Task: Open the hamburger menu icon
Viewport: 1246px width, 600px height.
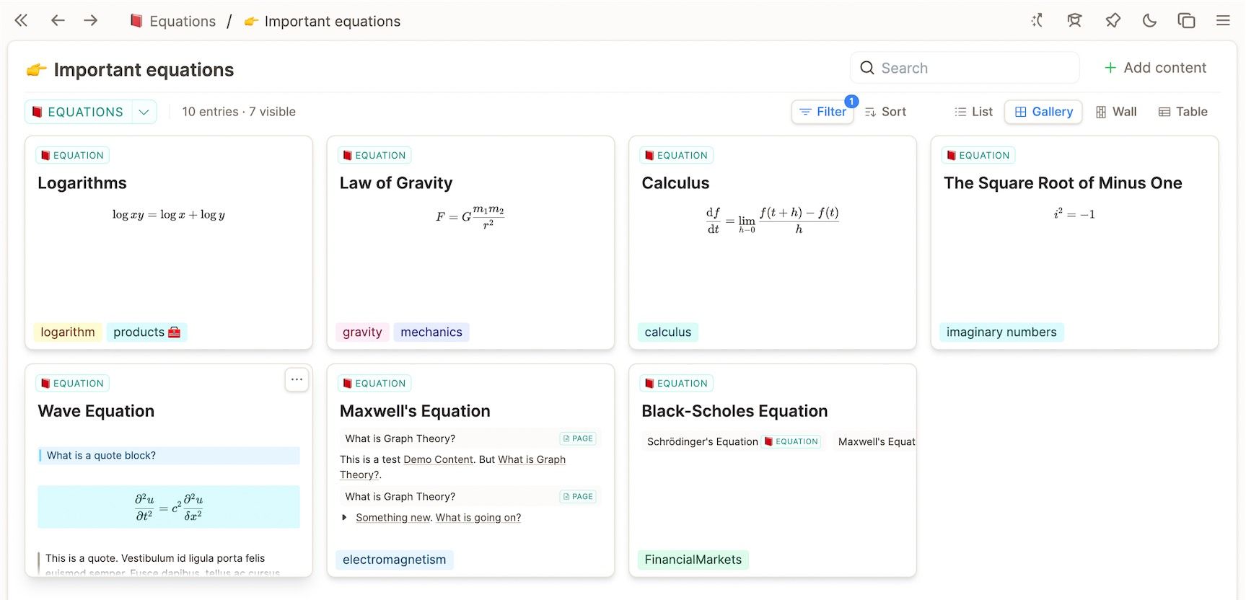Action: [1223, 21]
